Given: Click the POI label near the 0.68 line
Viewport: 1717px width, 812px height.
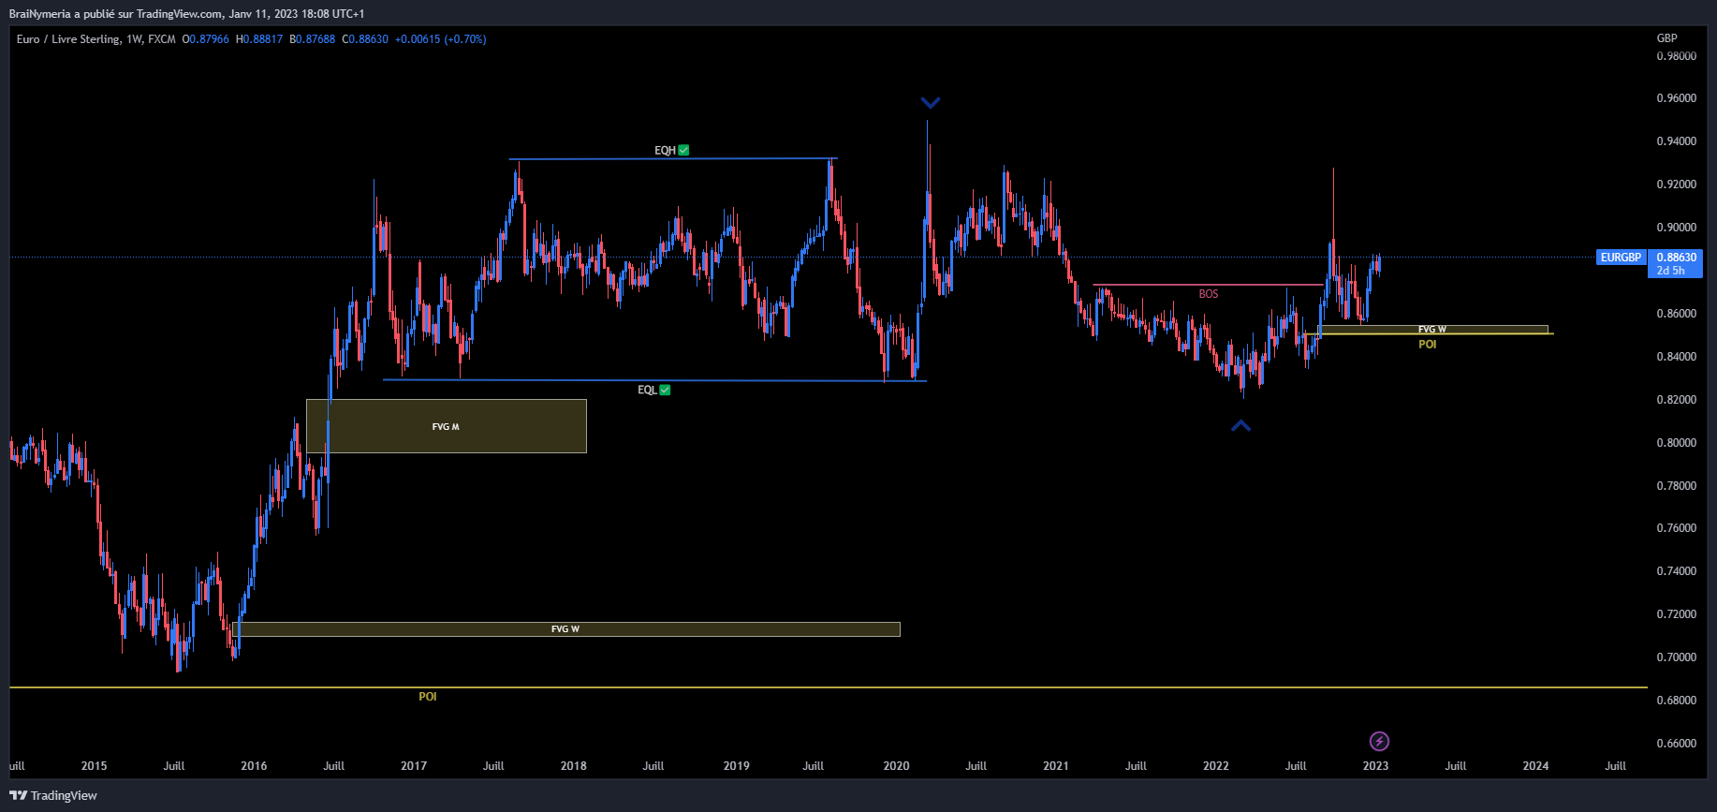Looking at the screenshot, I should coord(428,697).
